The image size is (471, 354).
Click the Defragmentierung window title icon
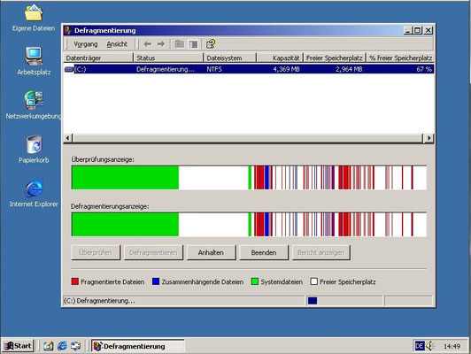pyautogui.click(x=68, y=30)
